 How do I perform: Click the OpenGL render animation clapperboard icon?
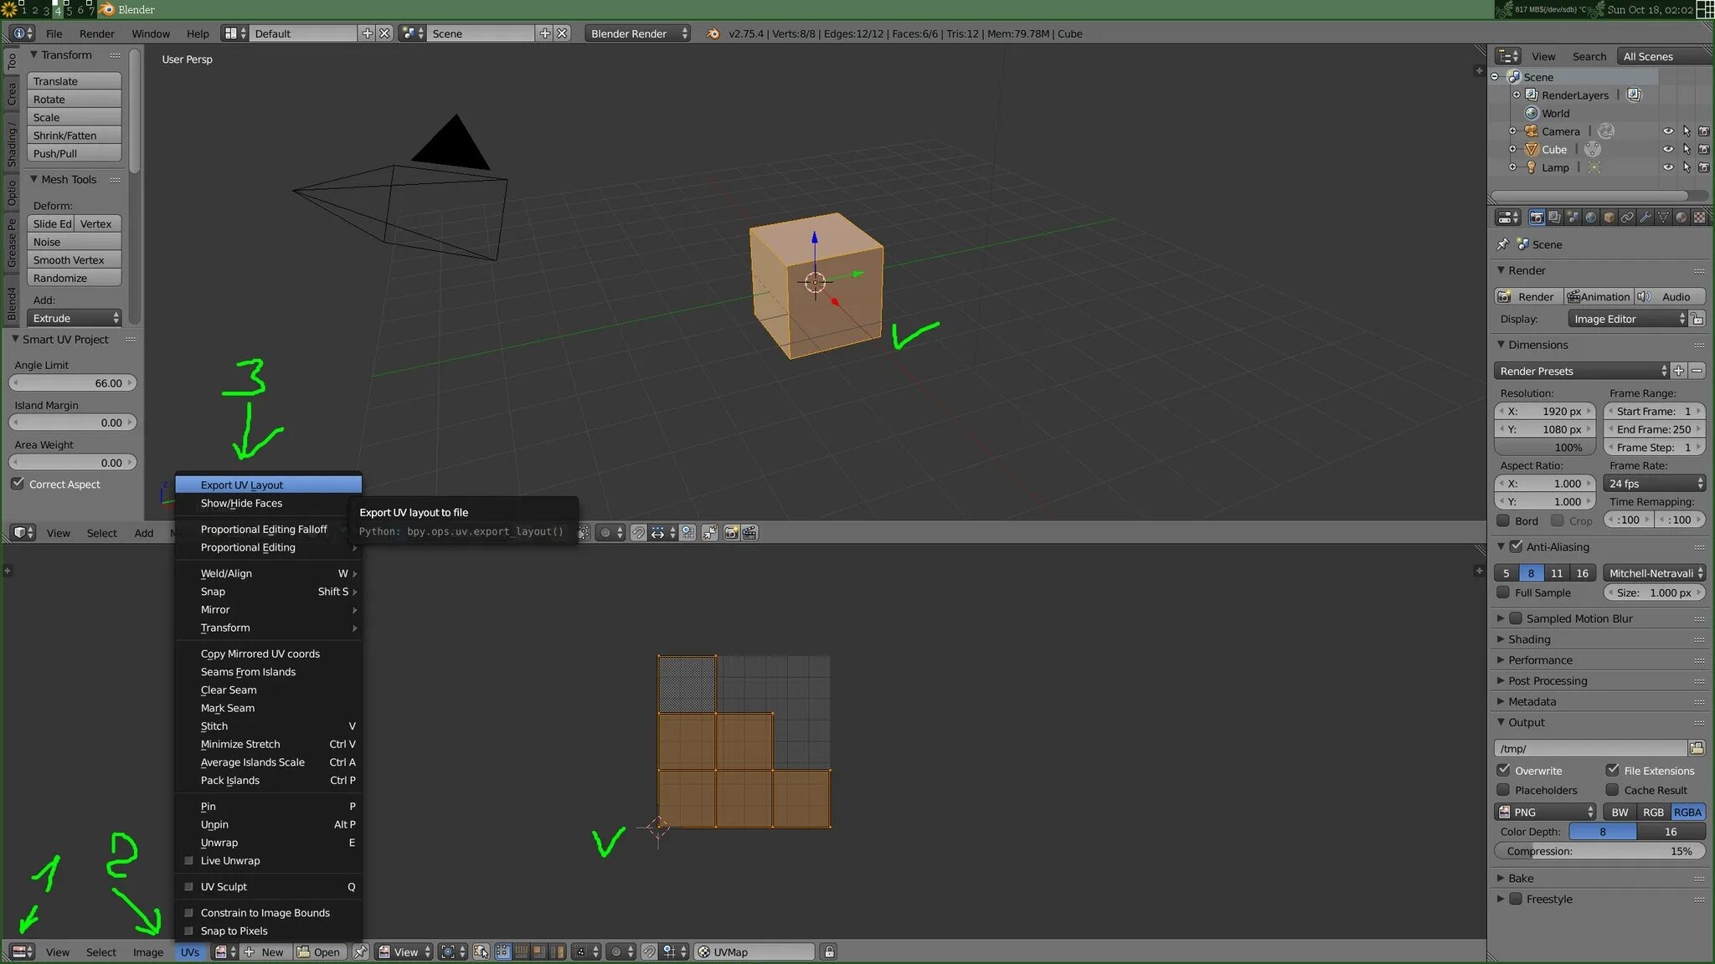[749, 532]
